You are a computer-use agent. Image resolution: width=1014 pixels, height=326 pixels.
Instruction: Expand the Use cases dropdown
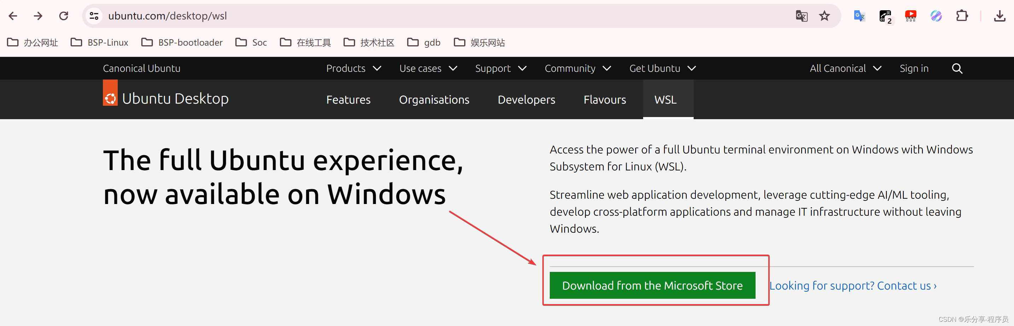(428, 68)
